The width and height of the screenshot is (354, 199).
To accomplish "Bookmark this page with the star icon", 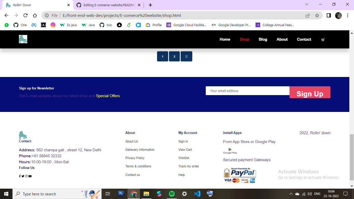I will pyautogui.click(x=317, y=16).
